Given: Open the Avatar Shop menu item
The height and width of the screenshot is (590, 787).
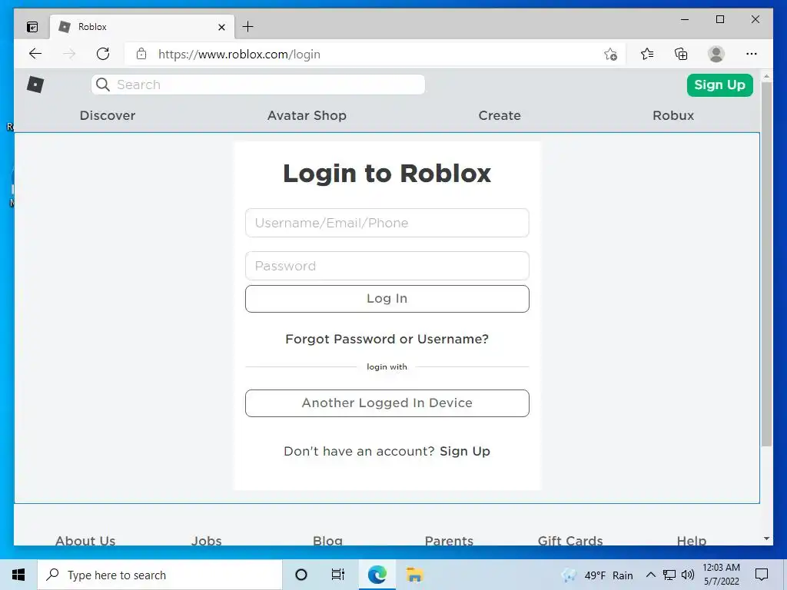Looking at the screenshot, I should (307, 115).
